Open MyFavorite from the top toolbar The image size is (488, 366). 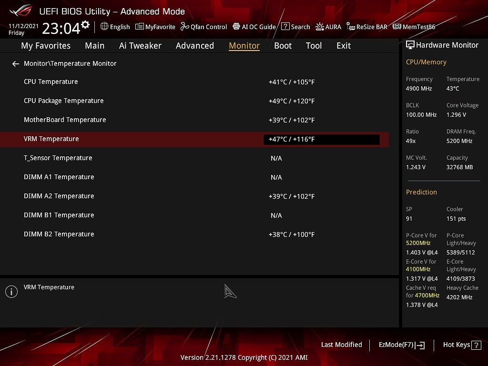pos(160,27)
